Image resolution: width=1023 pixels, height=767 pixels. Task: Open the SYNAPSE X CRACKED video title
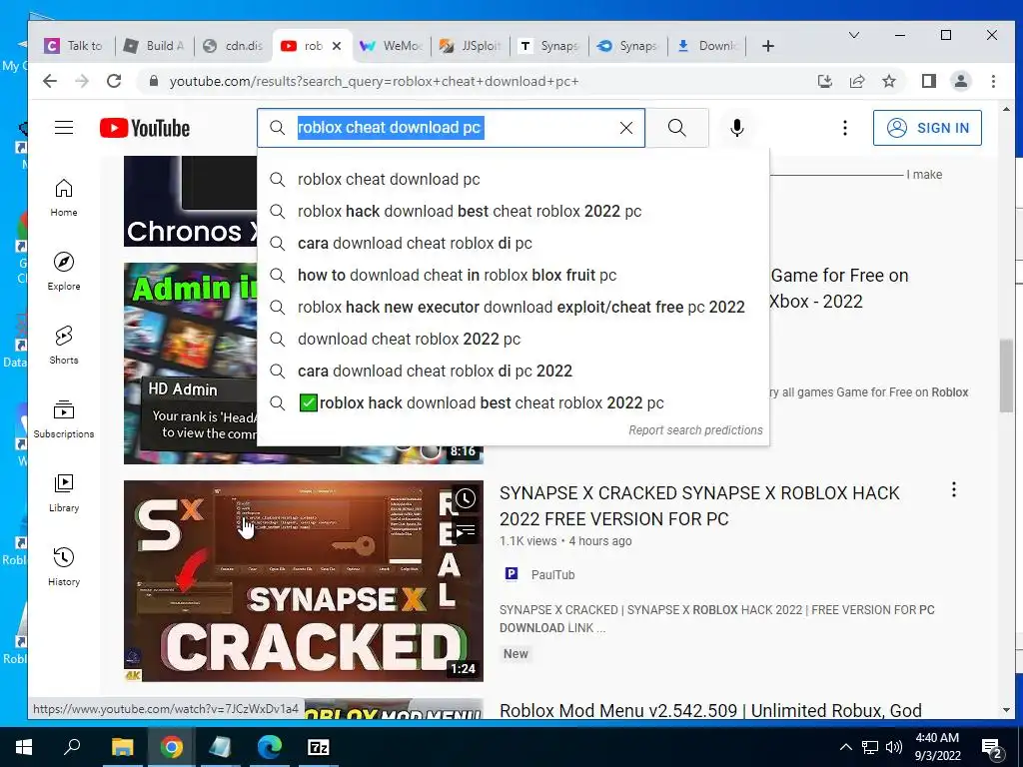coord(699,506)
